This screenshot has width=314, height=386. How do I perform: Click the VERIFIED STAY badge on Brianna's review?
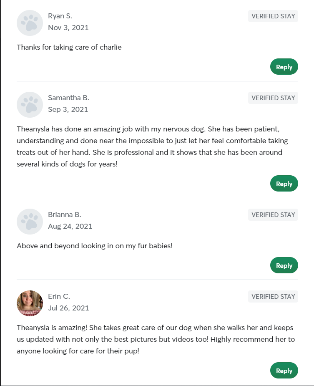tap(273, 214)
